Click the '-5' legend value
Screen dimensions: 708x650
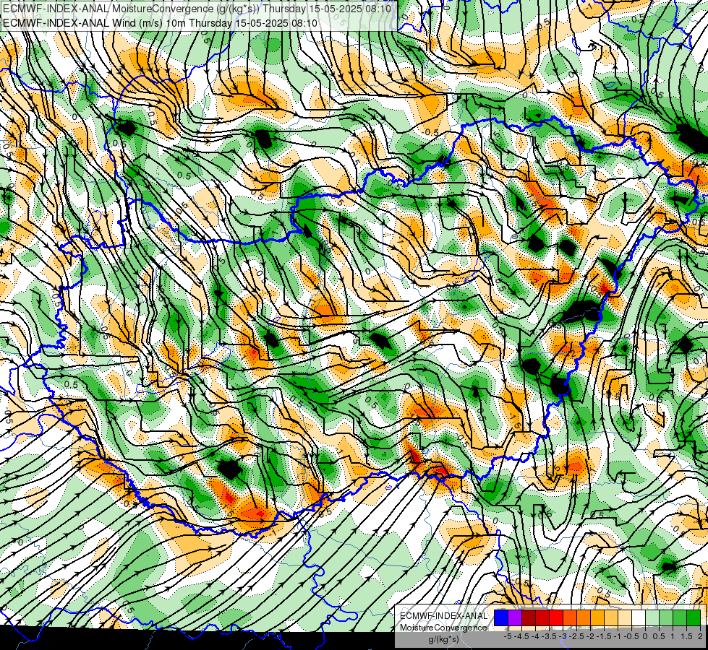click(508, 636)
